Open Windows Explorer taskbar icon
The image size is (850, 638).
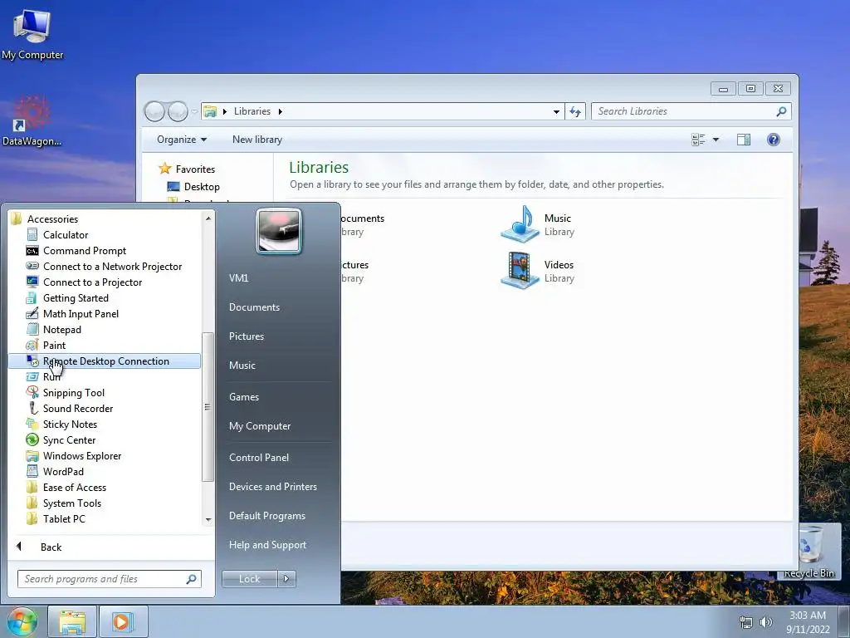click(x=72, y=621)
